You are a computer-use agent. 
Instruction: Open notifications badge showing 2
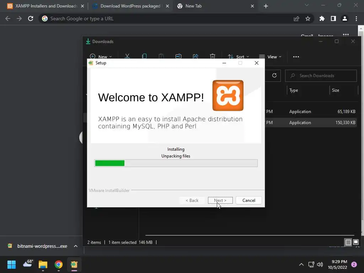click(354, 264)
